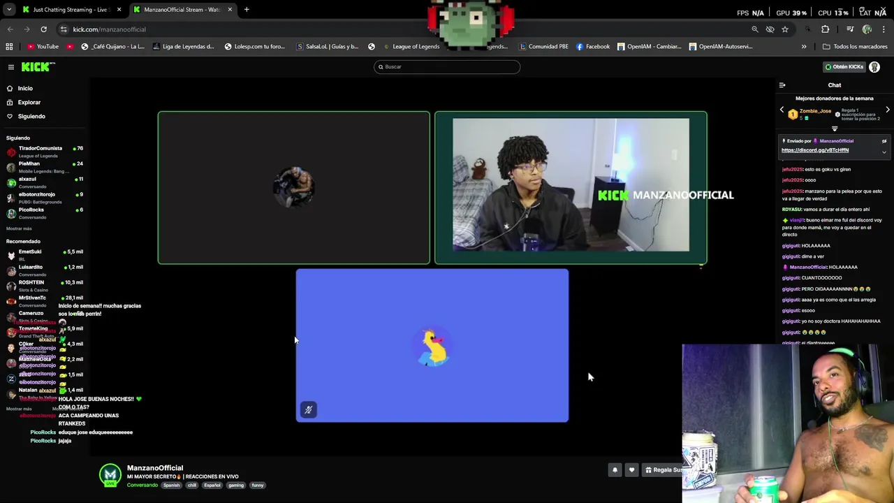Click the Buscar search field
The image size is (894, 503).
point(447,67)
